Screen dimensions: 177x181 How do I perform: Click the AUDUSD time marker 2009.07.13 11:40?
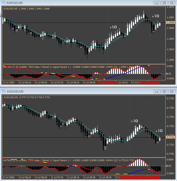[x=150, y=177]
